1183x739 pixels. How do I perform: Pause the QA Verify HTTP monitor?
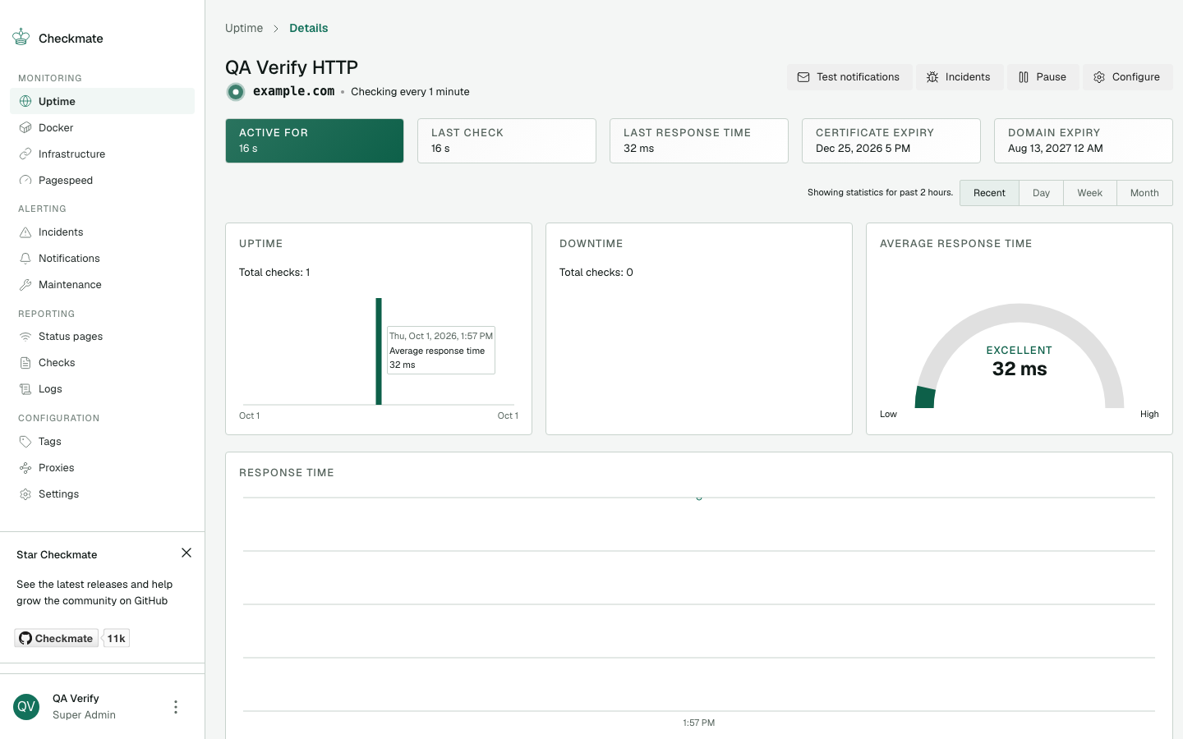[1043, 77]
